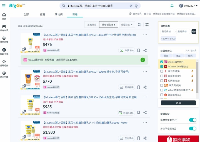
Task: Check Yahoo奇摩超級商城 checkbox
Action: click(x=162, y=90)
